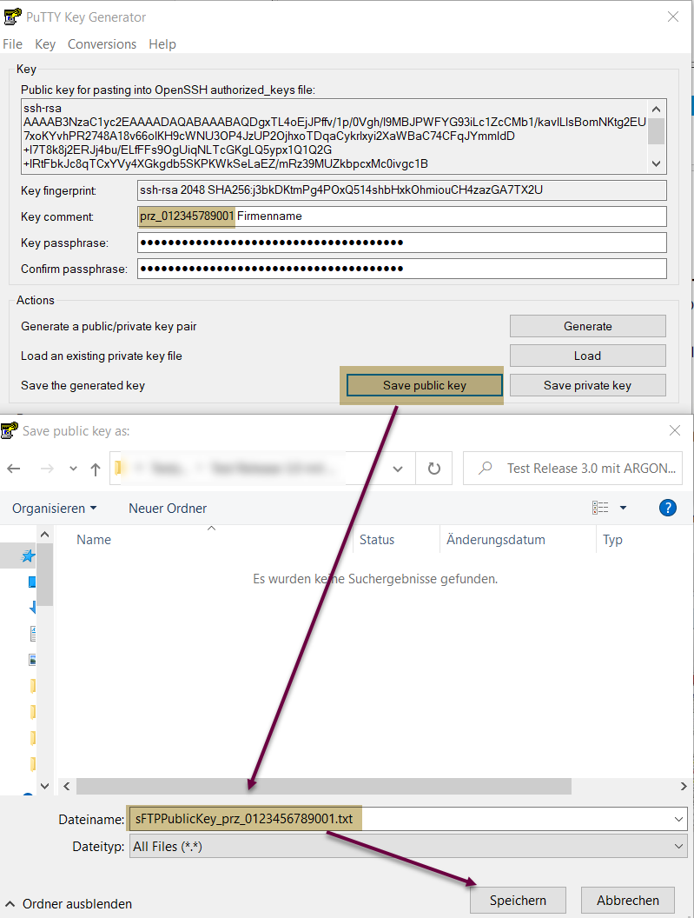This screenshot has height=918, width=694.
Task: Open the Conversions menu
Action: coord(102,44)
